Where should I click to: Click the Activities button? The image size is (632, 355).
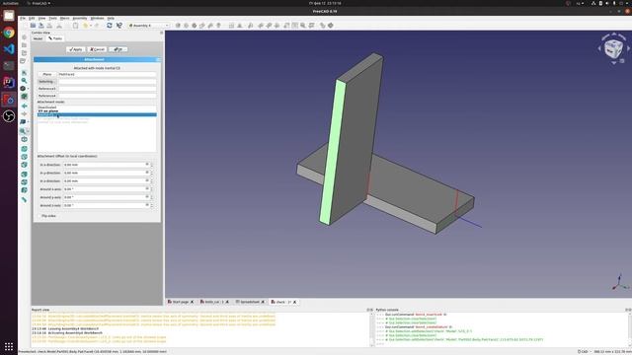click(11, 3)
